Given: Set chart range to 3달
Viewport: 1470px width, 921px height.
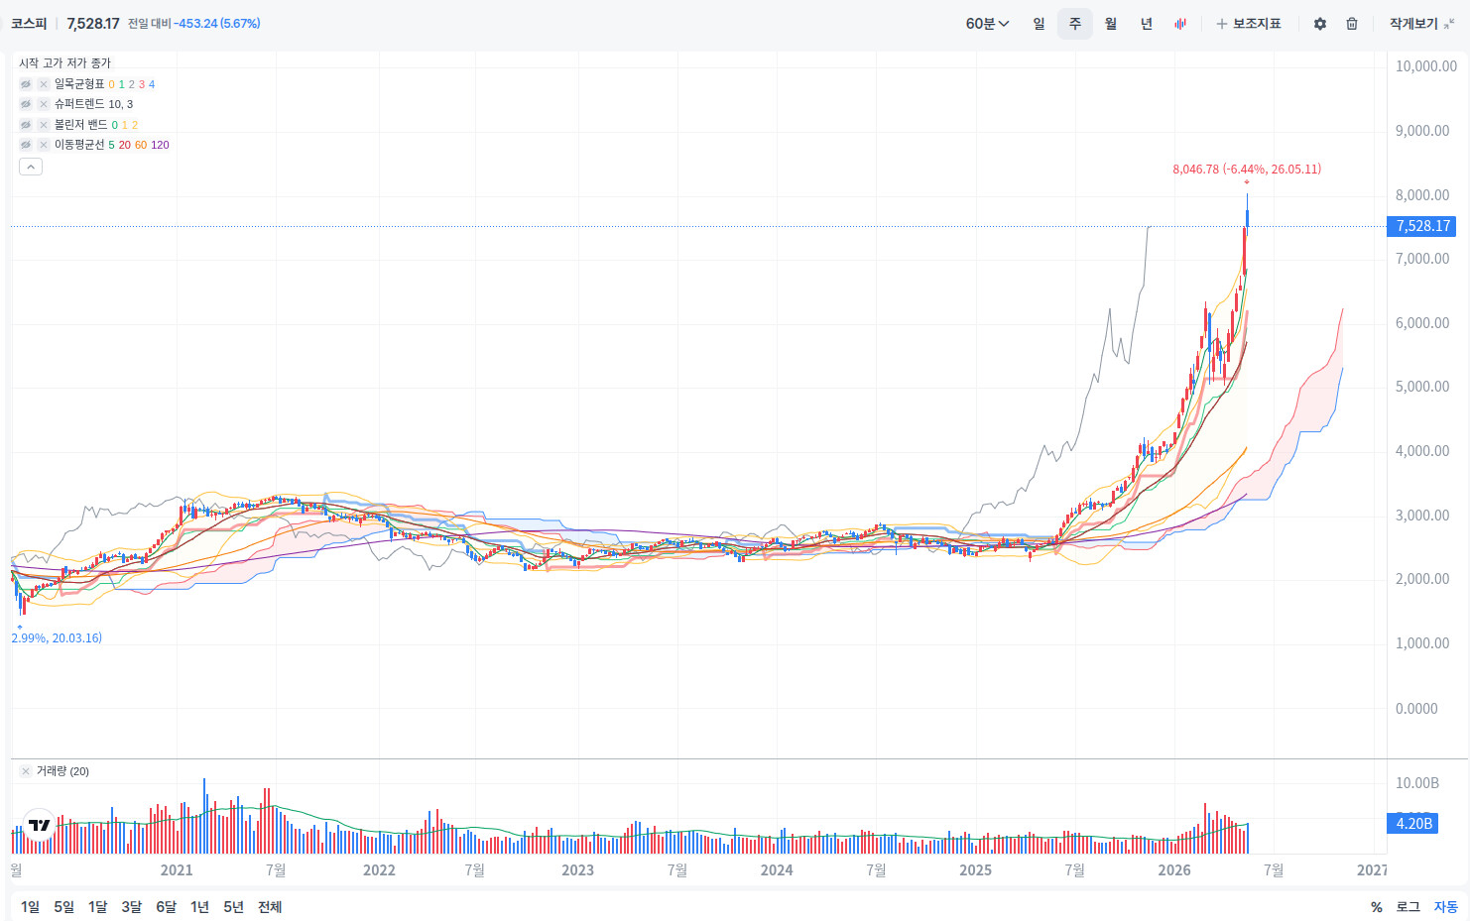Looking at the screenshot, I should pos(132,907).
